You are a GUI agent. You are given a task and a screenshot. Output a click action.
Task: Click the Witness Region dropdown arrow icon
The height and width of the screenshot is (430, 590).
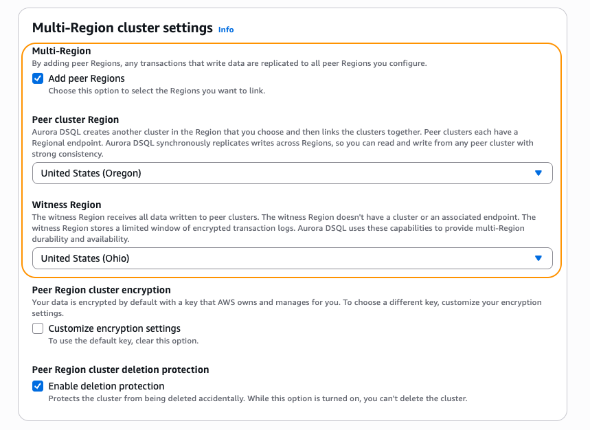pyautogui.click(x=539, y=258)
